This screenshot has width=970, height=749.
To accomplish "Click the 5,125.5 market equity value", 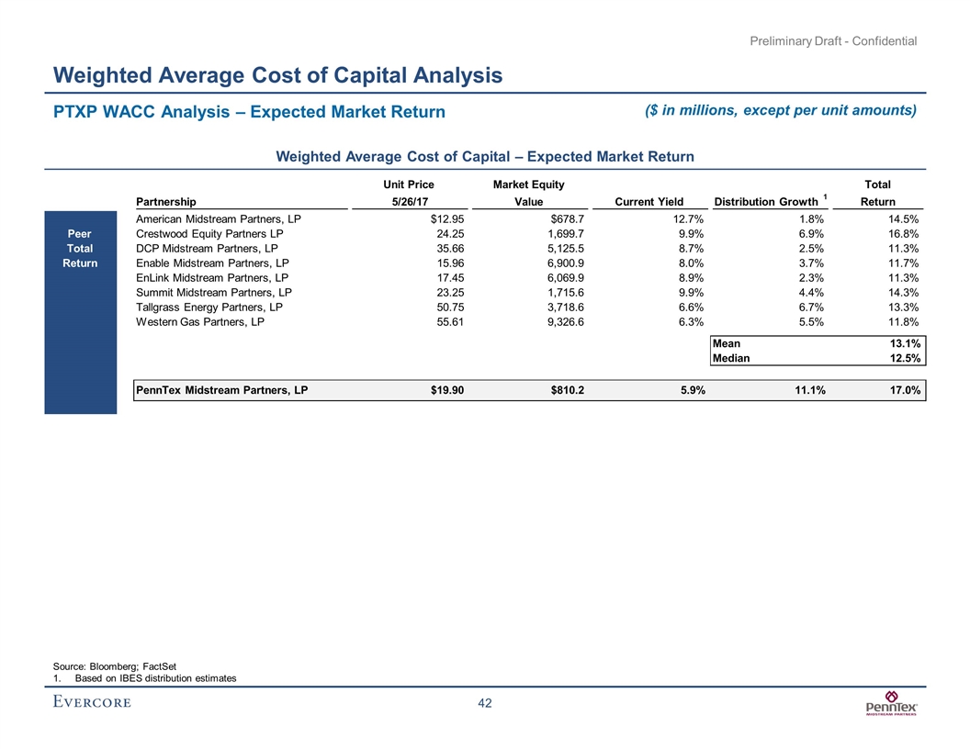I will (x=566, y=249).
